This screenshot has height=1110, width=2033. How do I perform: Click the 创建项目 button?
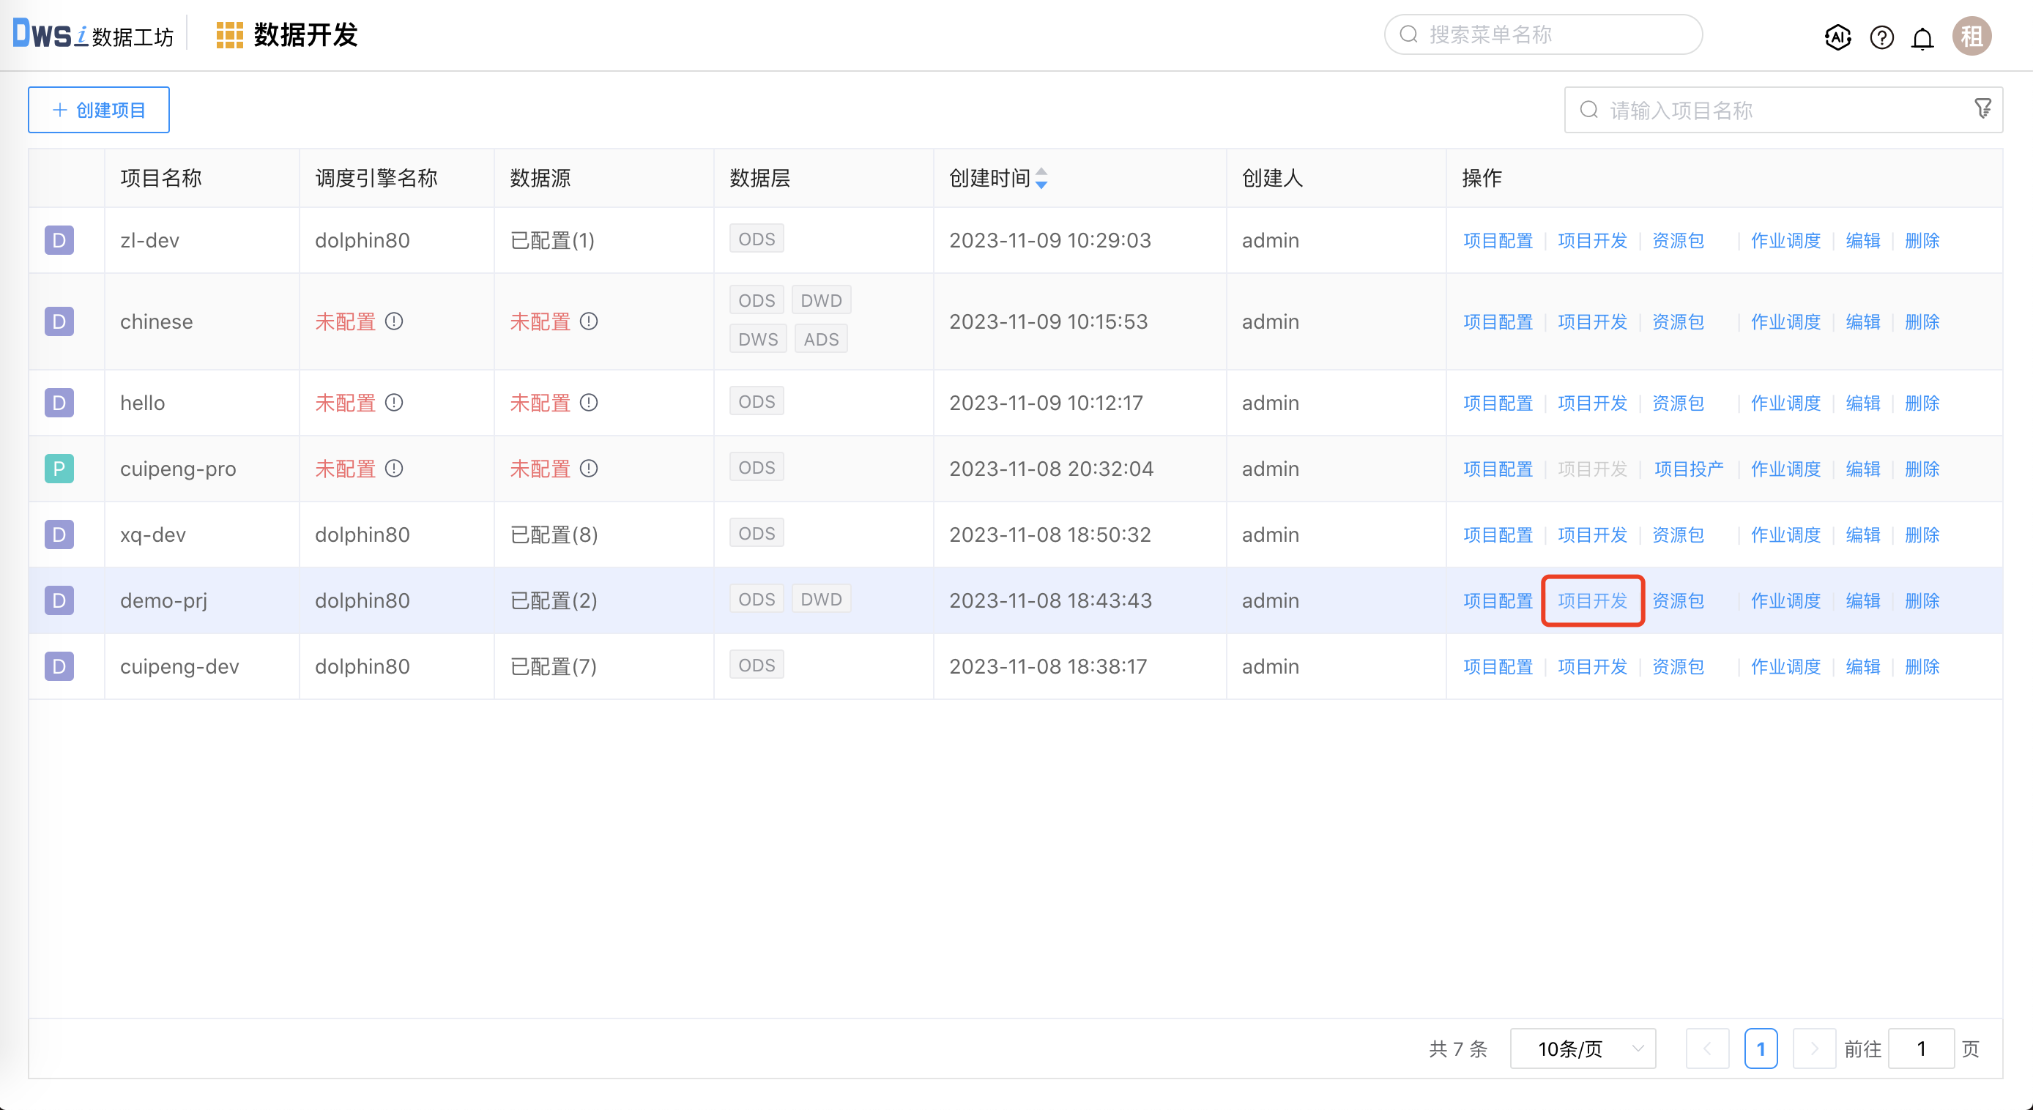point(98,109)
